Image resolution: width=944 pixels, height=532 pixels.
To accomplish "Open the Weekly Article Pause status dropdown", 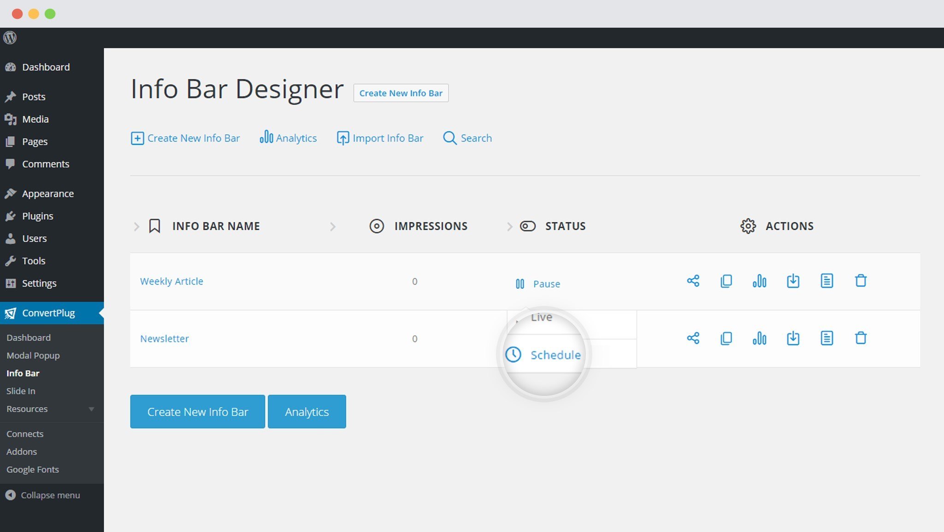I will pyautogui.click(x=537, y=284).
